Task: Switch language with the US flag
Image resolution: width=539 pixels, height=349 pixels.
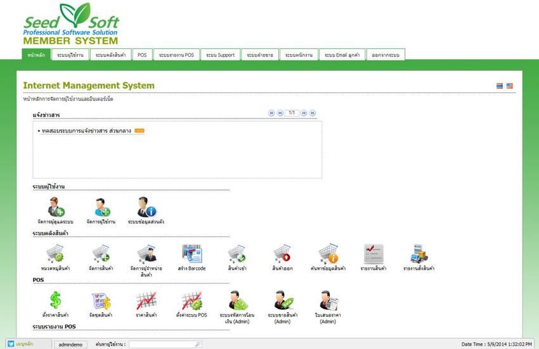Action: [509, 86]
